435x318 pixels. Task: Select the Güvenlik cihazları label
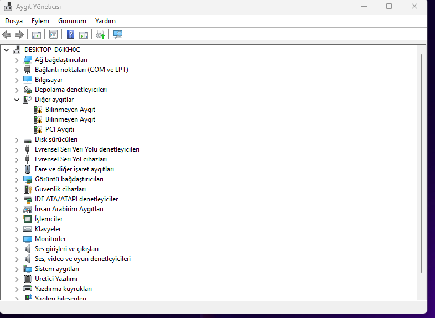pyautogui.click(x=60, y=189)
